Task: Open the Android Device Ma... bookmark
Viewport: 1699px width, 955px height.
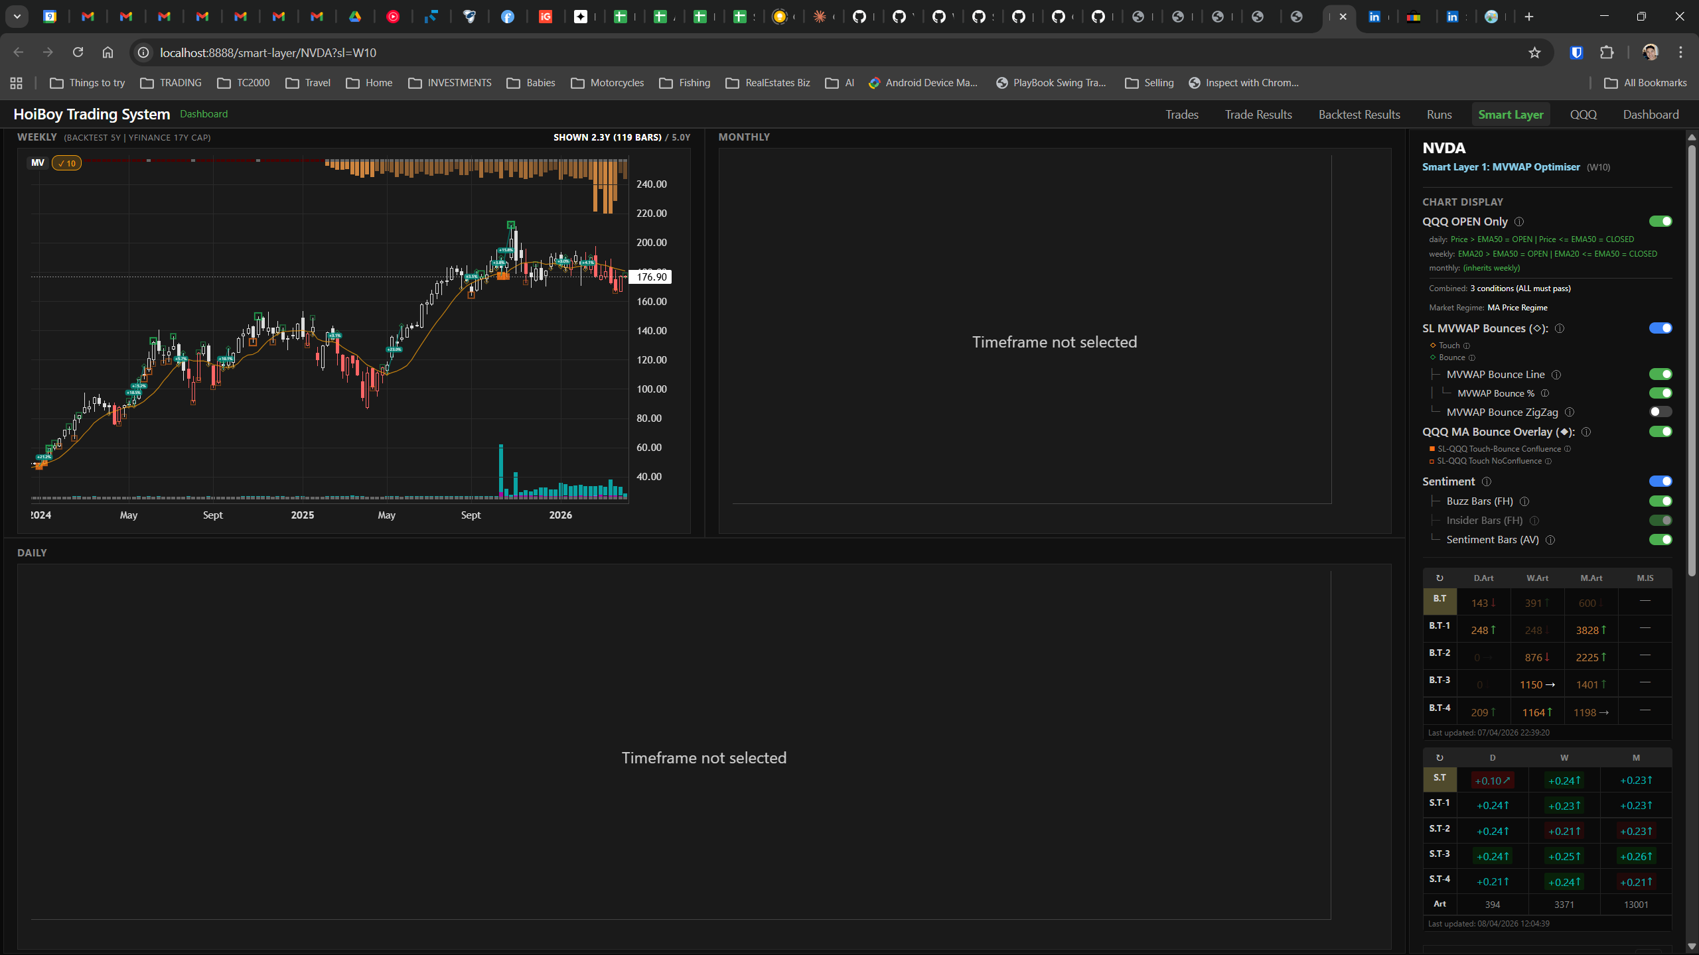Action: coord(923,83)
